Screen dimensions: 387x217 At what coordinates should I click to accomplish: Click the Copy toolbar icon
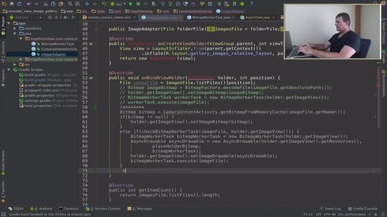tap(53, 4)
